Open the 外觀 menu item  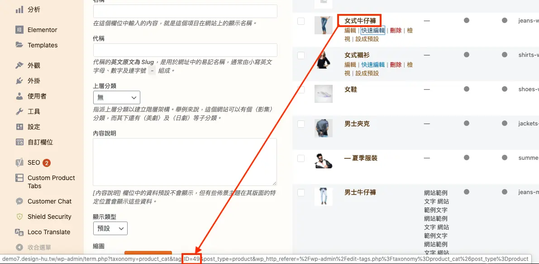click(34, 65)
